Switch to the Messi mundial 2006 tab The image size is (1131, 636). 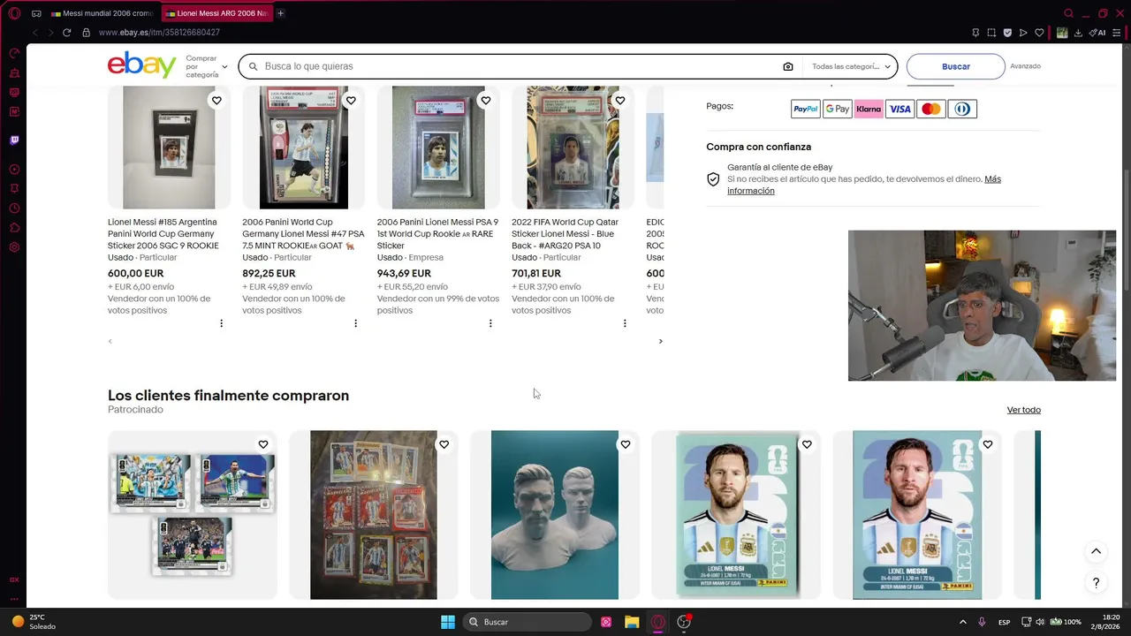(x=102, y=13)
